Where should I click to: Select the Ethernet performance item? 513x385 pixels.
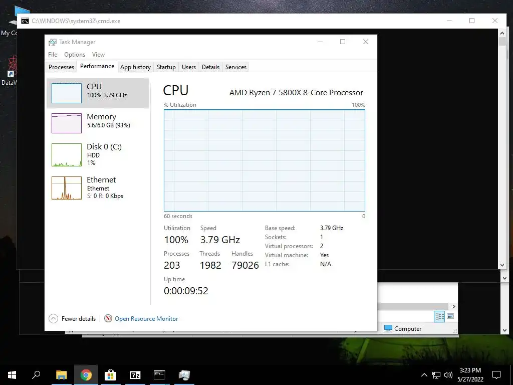click(98, 188)
